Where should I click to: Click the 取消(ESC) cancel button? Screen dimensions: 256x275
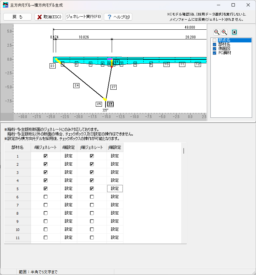point(49,17)
